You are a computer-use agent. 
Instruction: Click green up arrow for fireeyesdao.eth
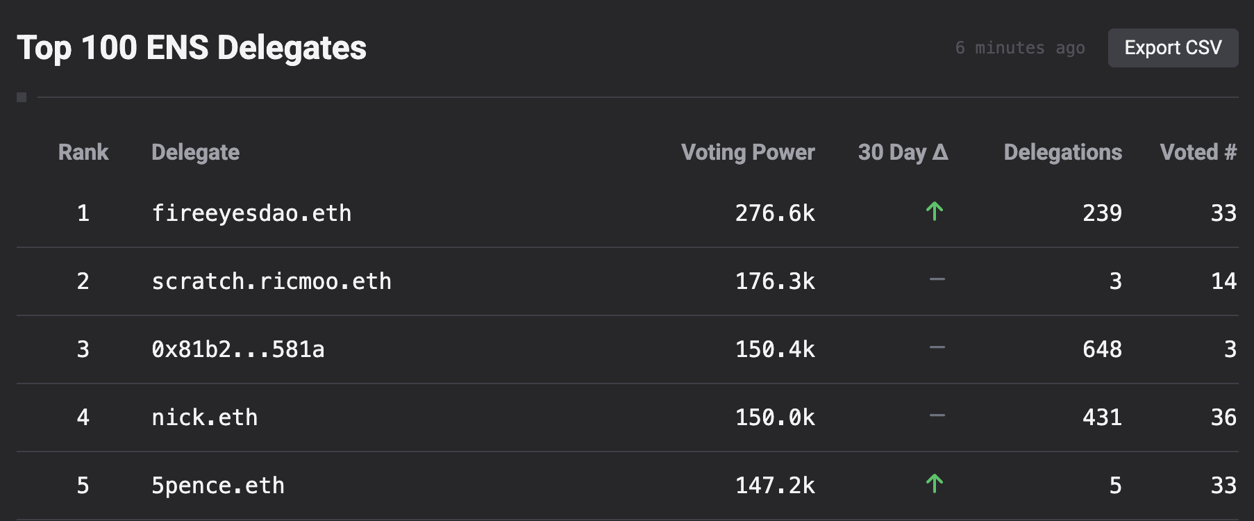tap(935, 211)
